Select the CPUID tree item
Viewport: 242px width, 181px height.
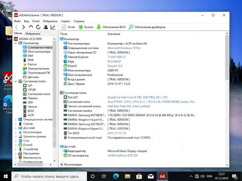point(29,90)
